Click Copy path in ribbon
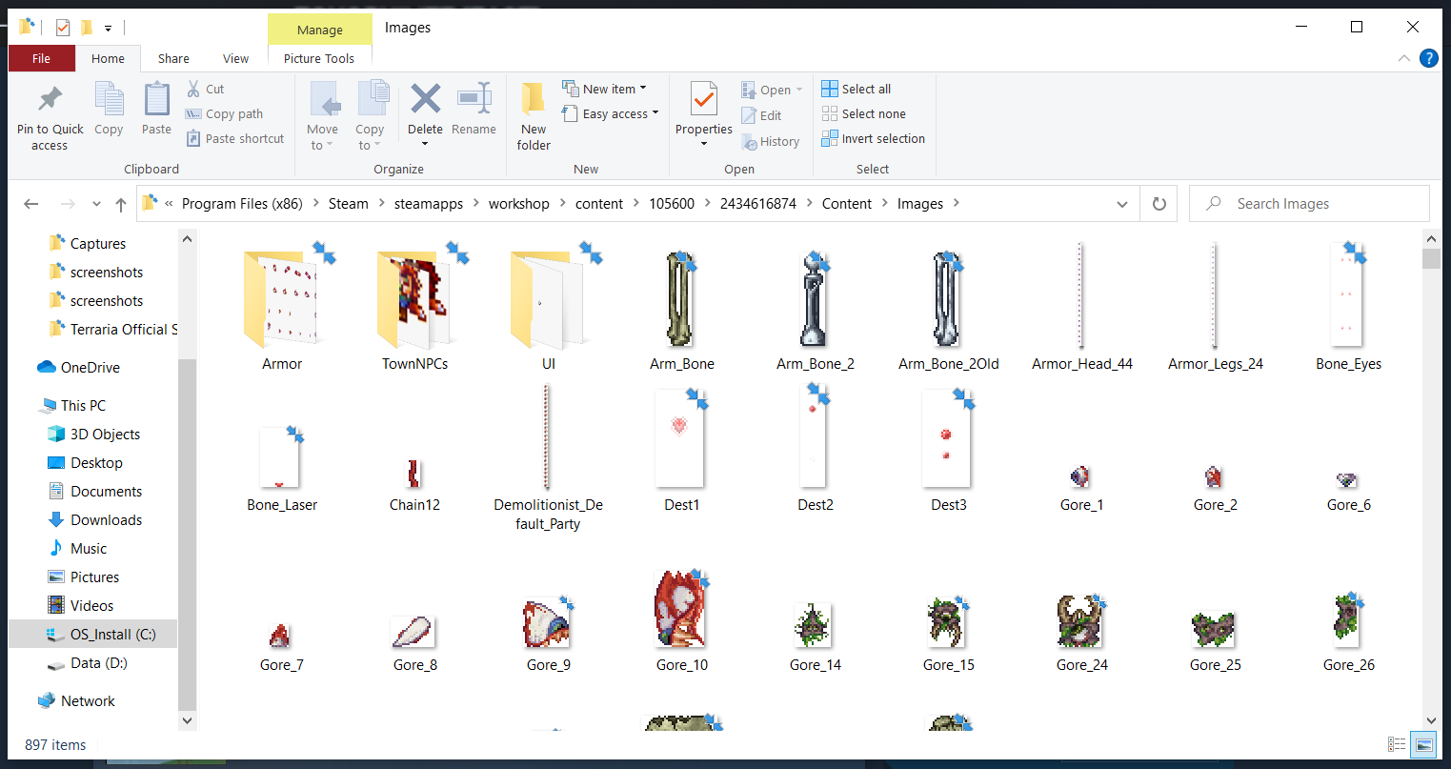This screenshot has height=769, width=1451. [x=224, y=113]
